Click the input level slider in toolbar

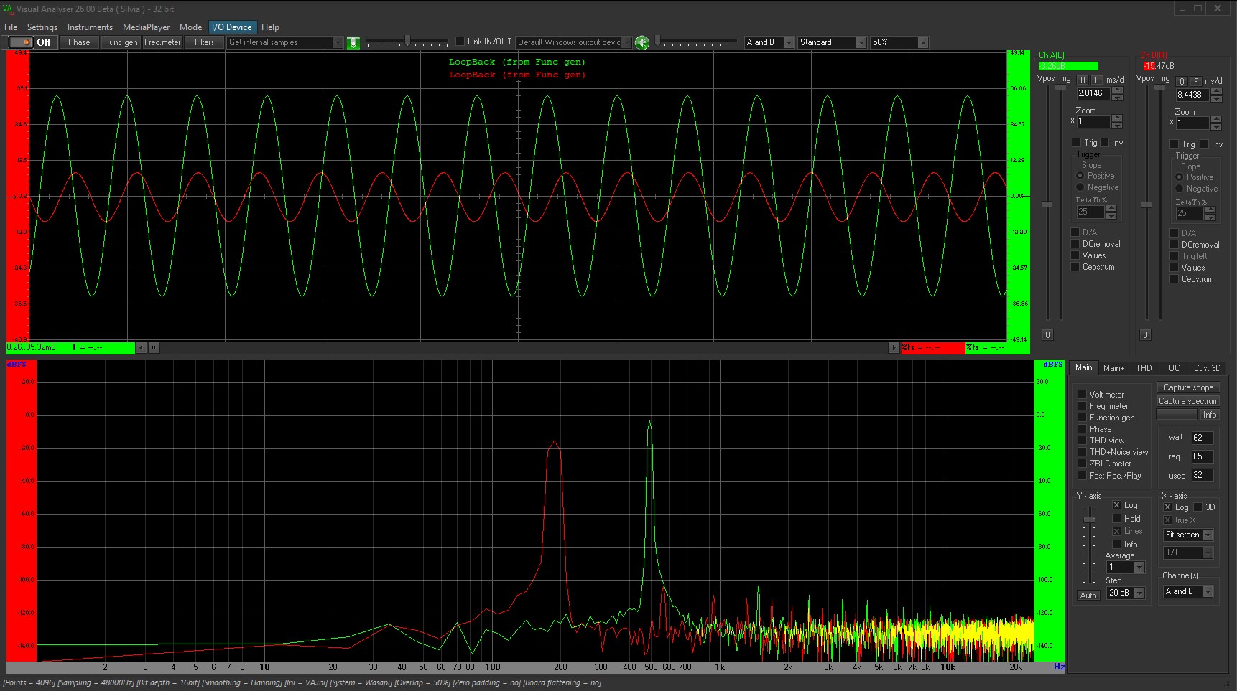408,42
